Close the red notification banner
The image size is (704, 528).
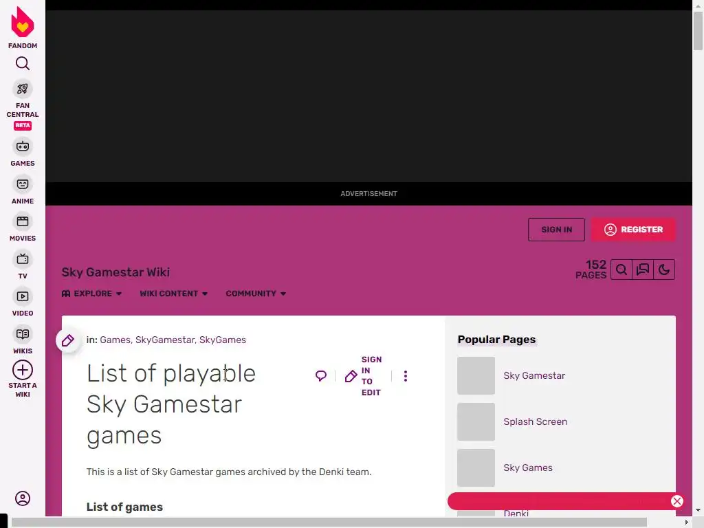tap(677, 501)
